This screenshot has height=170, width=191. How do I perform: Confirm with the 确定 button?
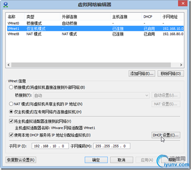click(96, 160)
